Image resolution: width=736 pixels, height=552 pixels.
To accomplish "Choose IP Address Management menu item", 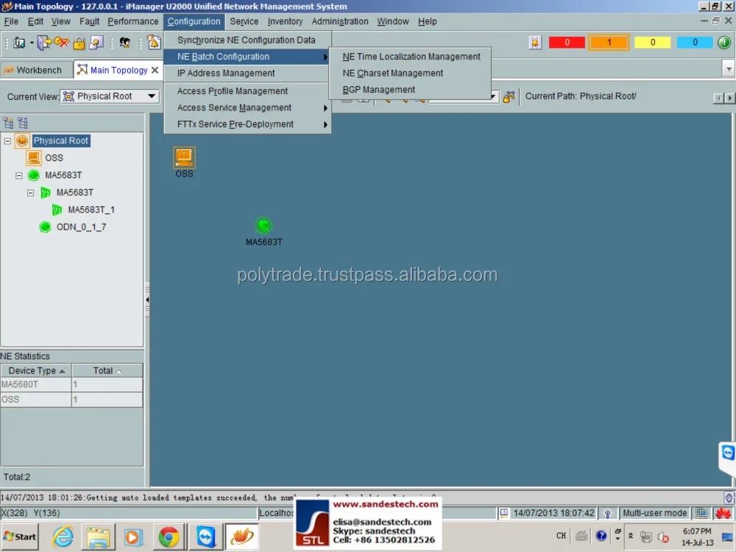I will pos(247,73).
